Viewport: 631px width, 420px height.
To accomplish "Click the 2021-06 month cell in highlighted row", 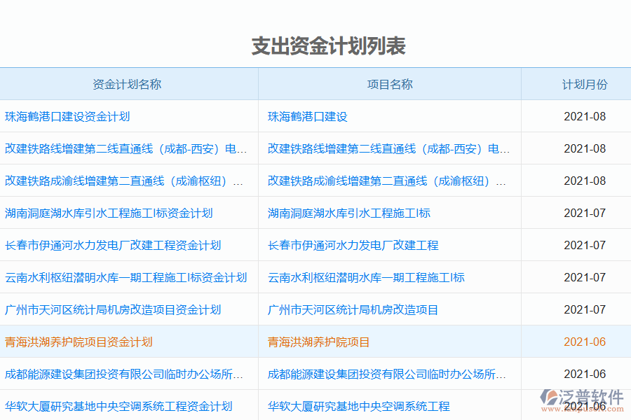I will tap(585, 342).
